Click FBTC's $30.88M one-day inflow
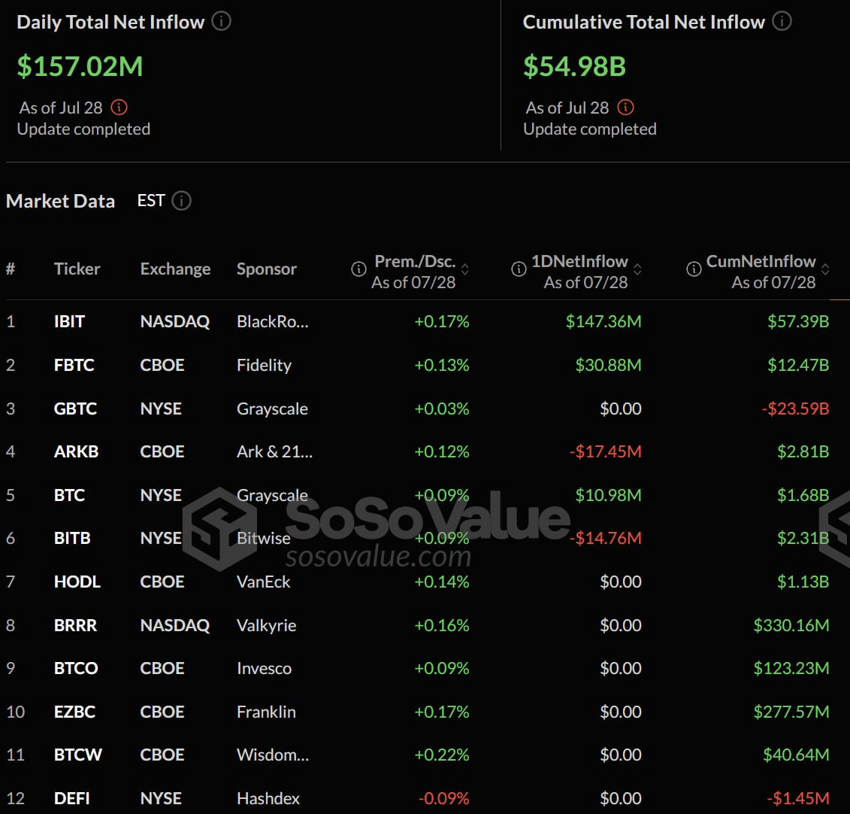 click(608, 365)
